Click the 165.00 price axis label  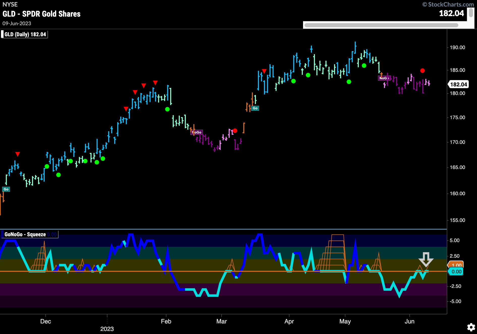point(457,167)
